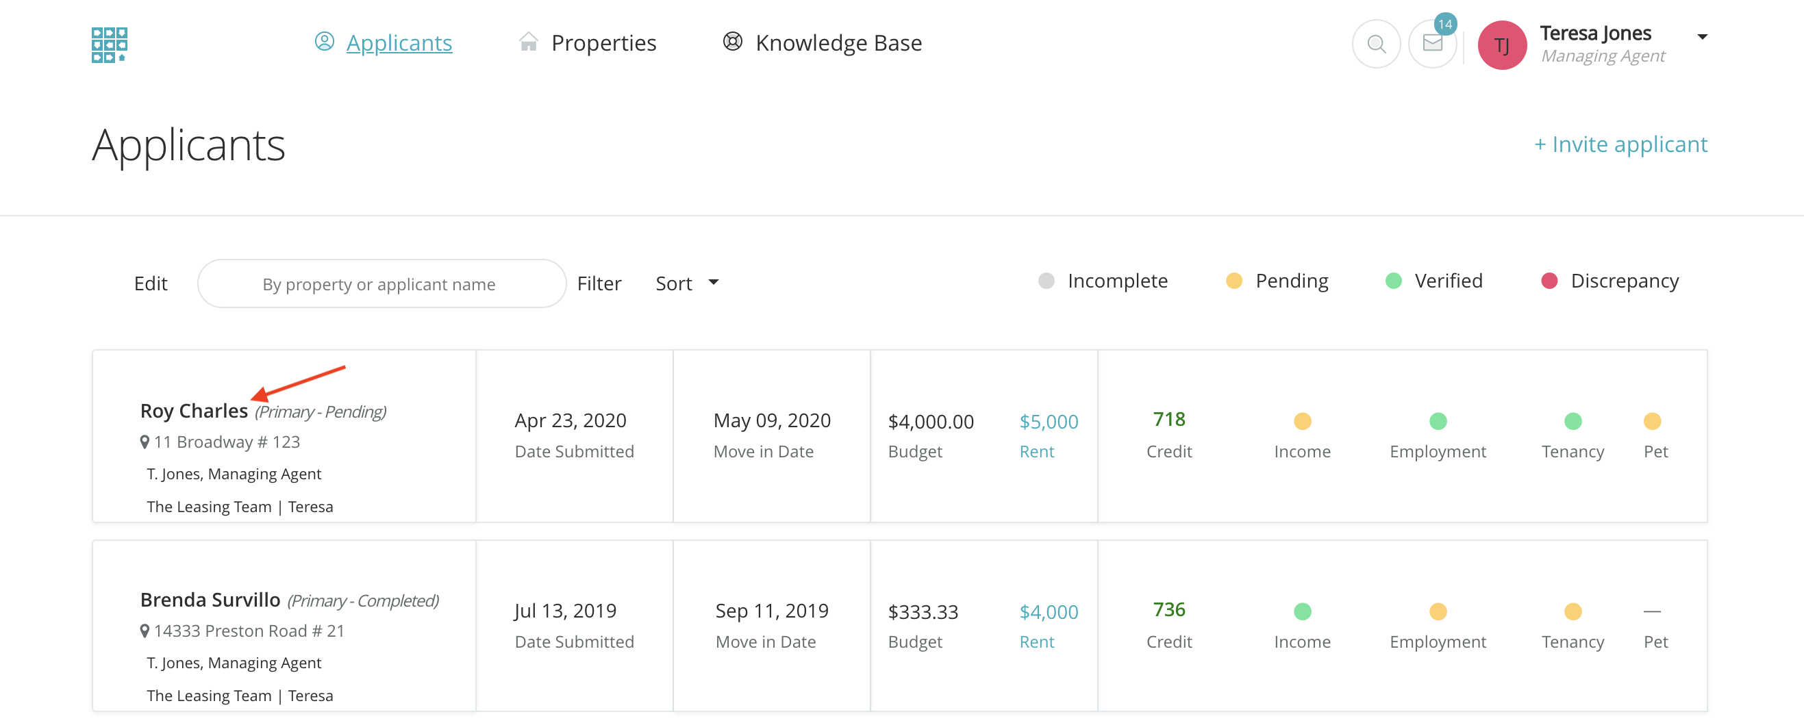Click the grid app logo icon
Viewport: 1804px width, 723px height.
[x=110, y=45]
